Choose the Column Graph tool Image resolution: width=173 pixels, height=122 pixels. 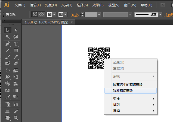pyautogui.click(x=16, y=104)
